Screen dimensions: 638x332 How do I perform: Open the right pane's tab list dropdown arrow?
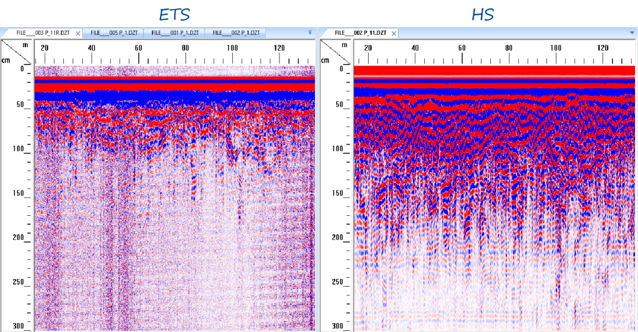coord(630,33)
